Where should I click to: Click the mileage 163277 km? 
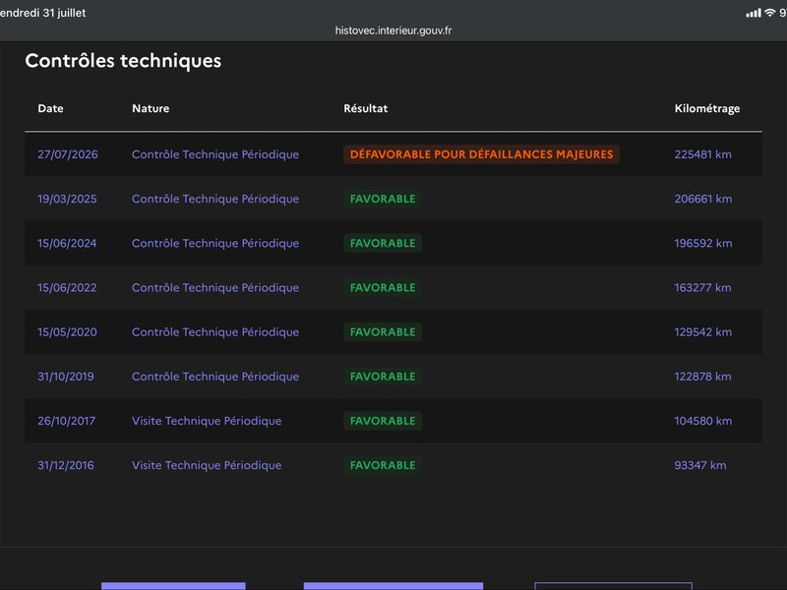[702, 287]
